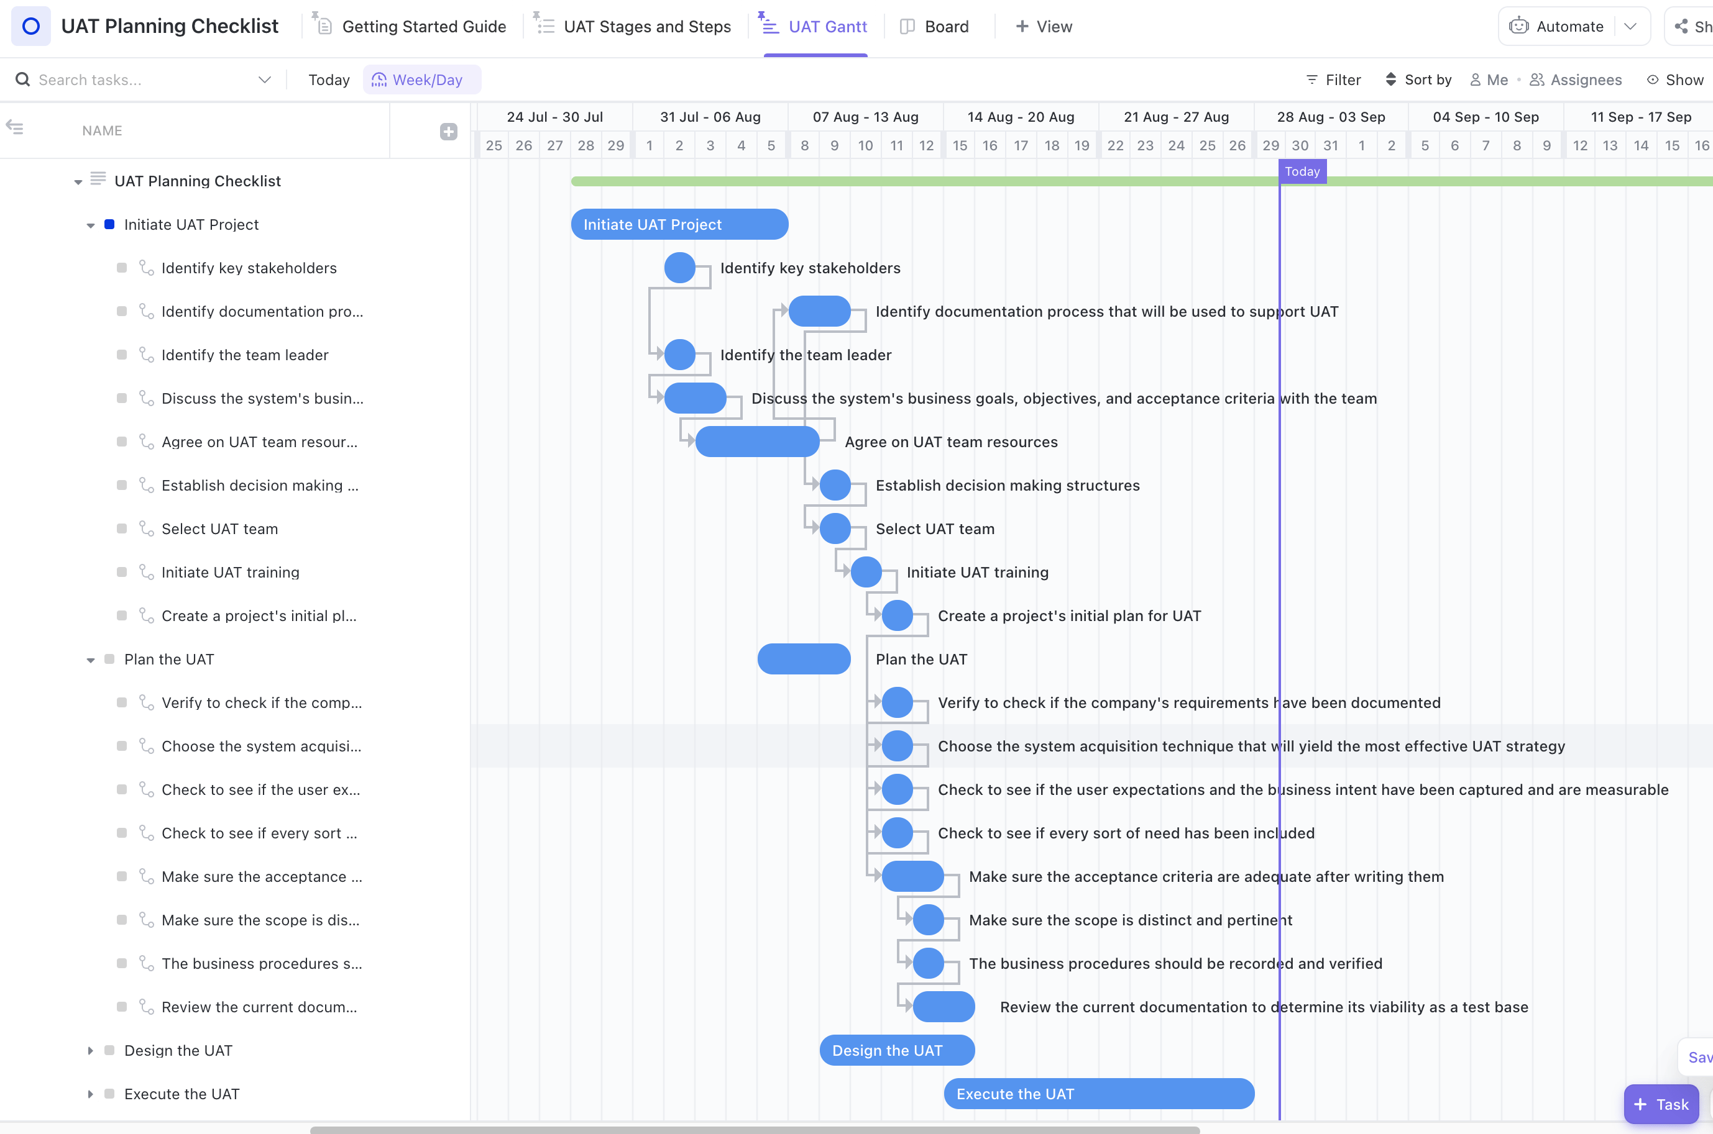Click the Me assignee filter toggle

pyautogui.click(x=1487, y=78)
